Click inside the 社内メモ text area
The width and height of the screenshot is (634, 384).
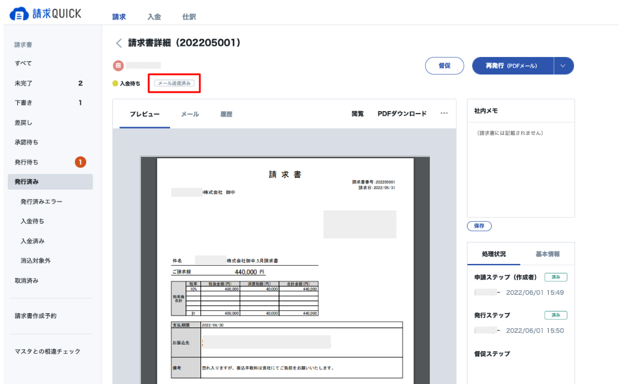click(521, 169)
